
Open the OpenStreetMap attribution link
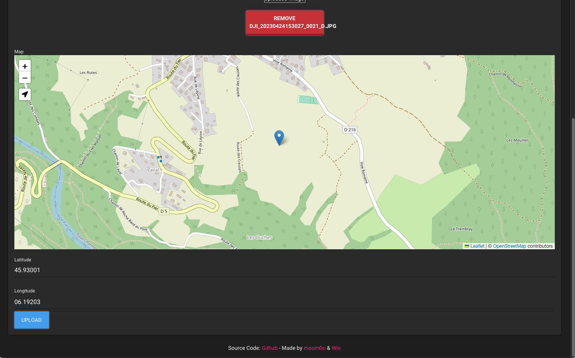509,246
